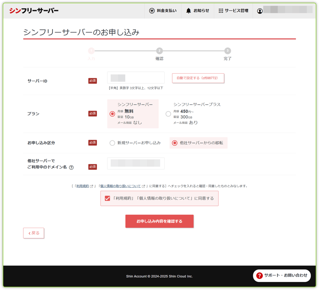
Task: Click external-link icon after 利用規約
Action: point(92,186)
